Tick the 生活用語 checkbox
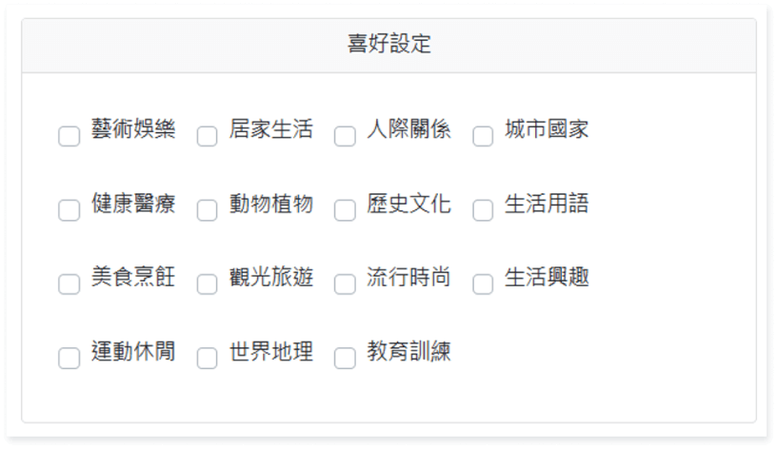777x449 pixels. [x=483, y=210]
